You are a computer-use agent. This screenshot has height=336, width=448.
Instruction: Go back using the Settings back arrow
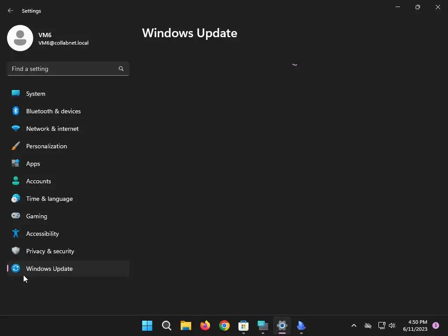tap(10, 10)
